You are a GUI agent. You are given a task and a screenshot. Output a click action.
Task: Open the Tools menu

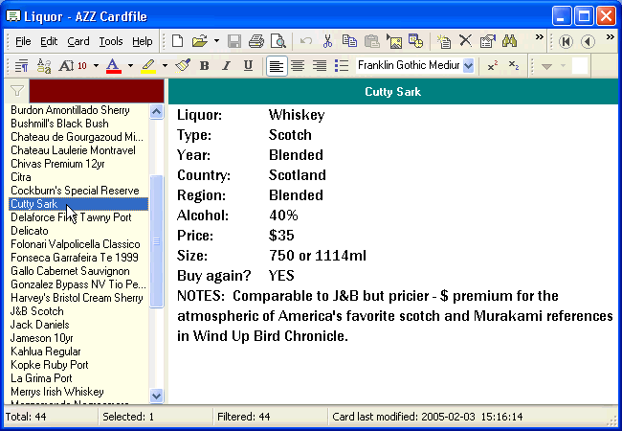111,41
